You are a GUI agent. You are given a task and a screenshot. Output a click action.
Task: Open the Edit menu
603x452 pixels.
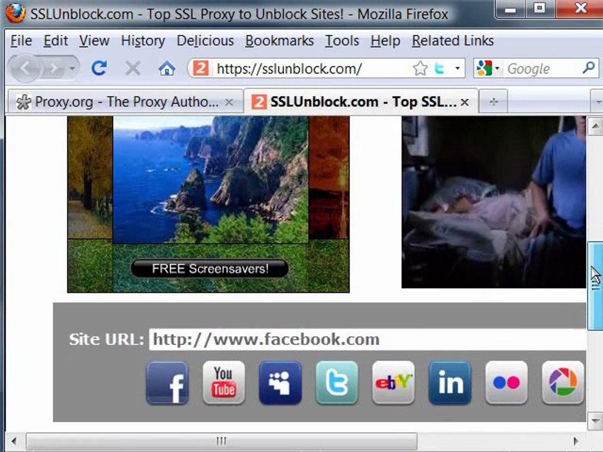tap(56, 41)
